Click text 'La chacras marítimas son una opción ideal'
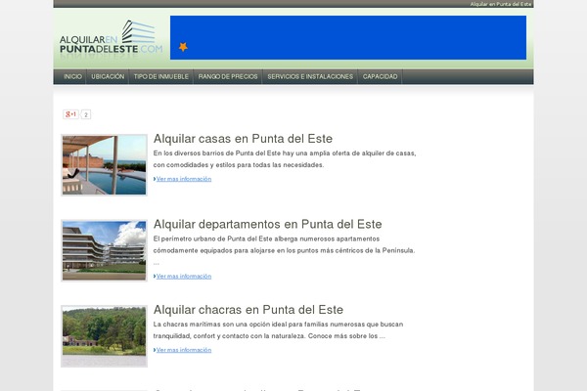This screenshot has height=391, width=587. click(x=221, y=324)
